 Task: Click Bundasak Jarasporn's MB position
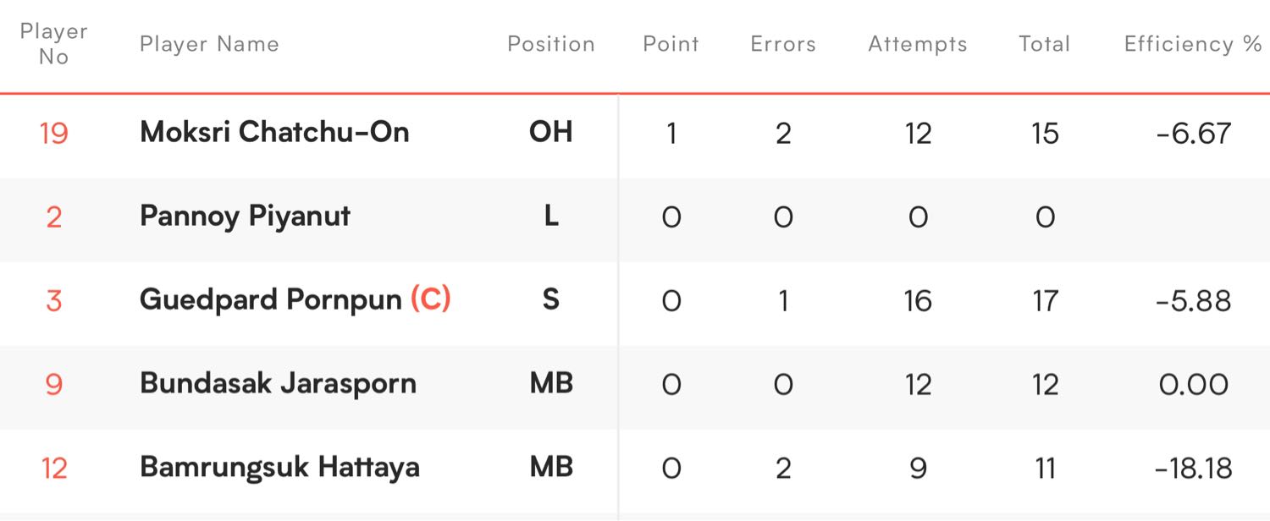[551, 384]
